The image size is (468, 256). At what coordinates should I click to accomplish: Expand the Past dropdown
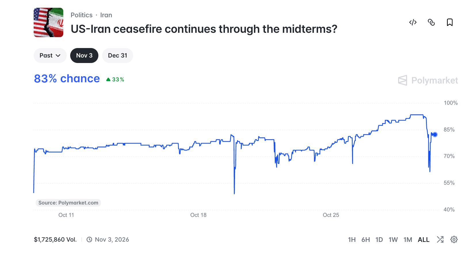click(x=50, y=56)
